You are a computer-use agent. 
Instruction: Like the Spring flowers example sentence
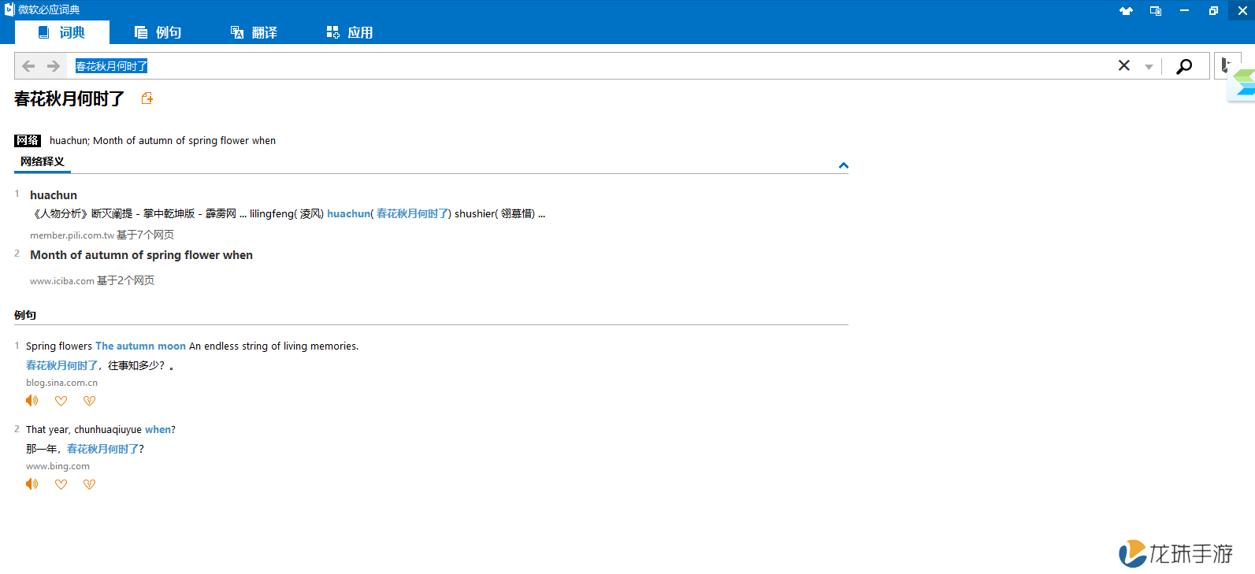click(x=61, y=401)
